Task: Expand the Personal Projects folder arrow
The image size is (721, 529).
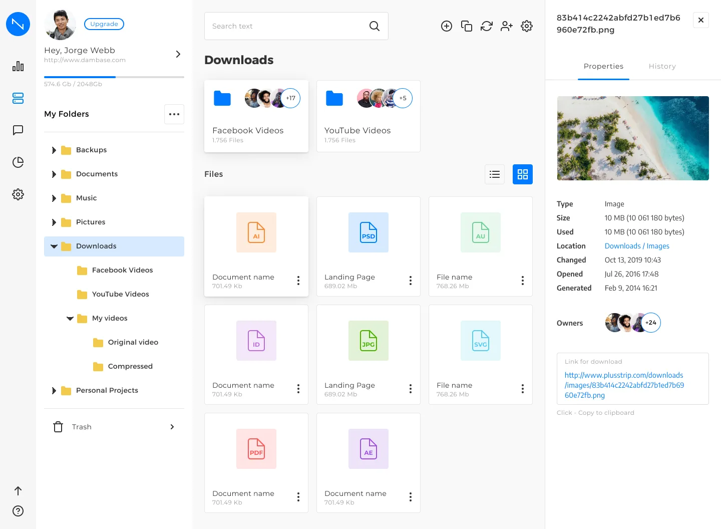Action: [x=54, y=391]
